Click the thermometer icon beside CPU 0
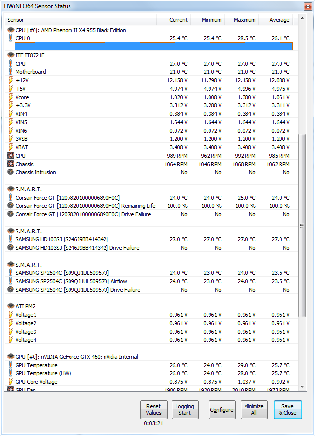Screen dimensions: 315x436 pyautogui.click(x=10, y=38)
